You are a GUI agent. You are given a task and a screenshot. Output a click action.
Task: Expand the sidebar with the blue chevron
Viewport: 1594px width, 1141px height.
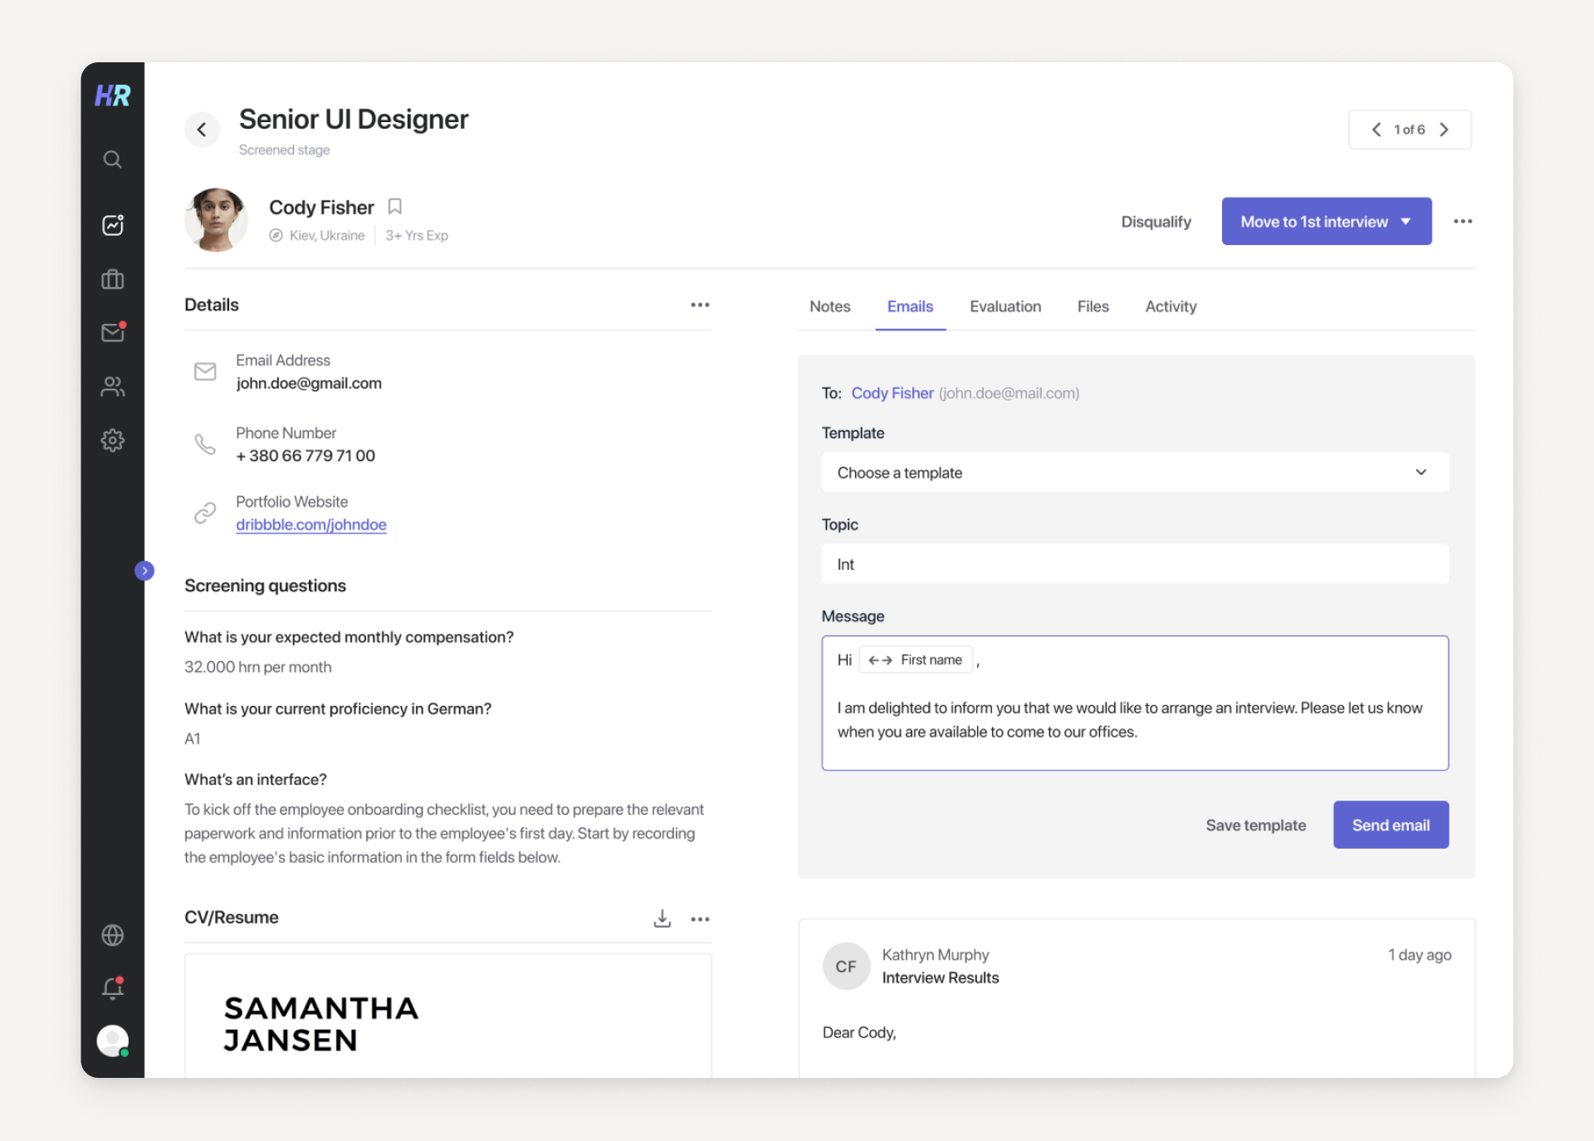(x=145, y=570)
